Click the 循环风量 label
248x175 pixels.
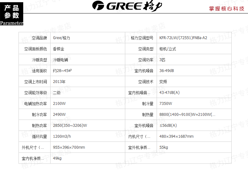[x=39, y=136]
